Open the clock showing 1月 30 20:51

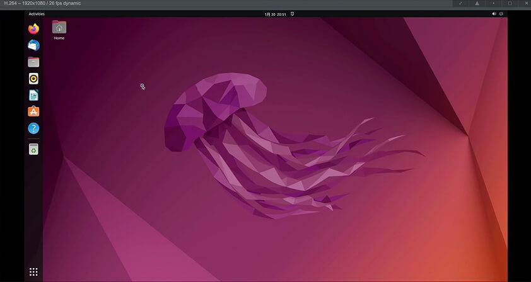click(276, 14)
